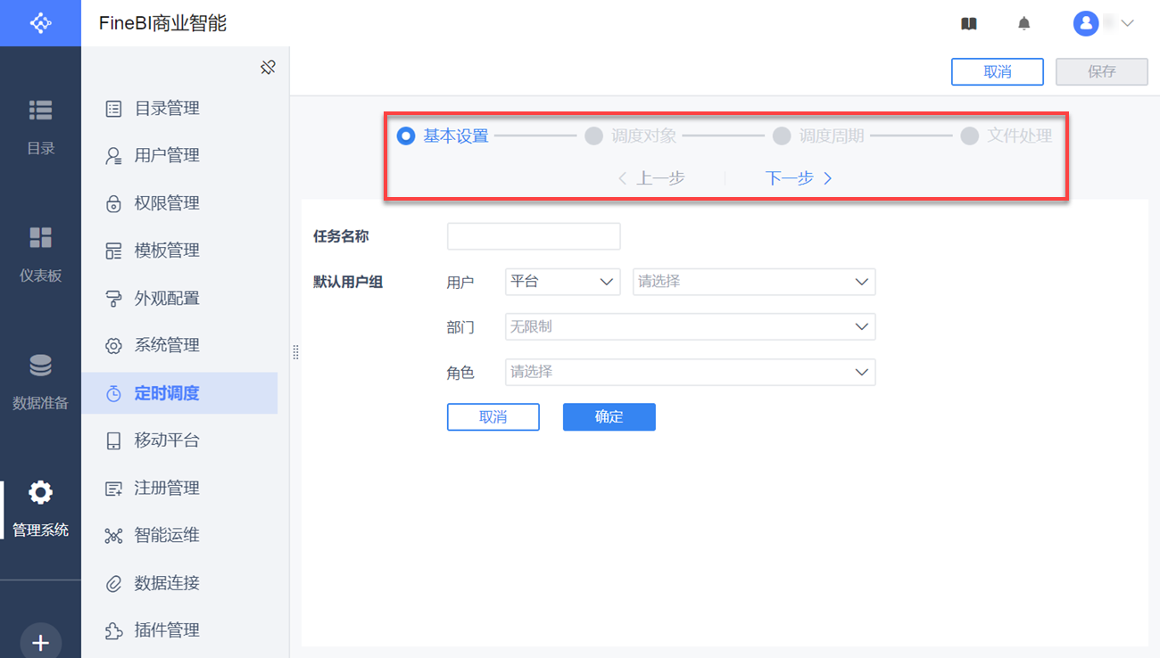
Task: Expand the 角色 请选择 dropdown
Action: (690, 372)
